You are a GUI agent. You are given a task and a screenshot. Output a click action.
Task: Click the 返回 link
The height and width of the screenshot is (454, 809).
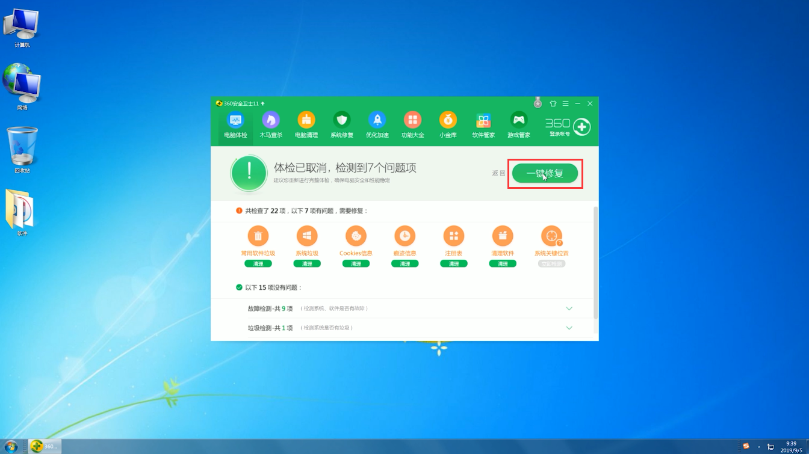498,173
